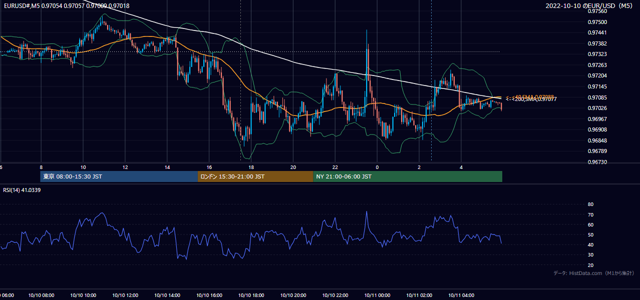Click hour tick 12 under the price chart

click(x=125, y=167)
